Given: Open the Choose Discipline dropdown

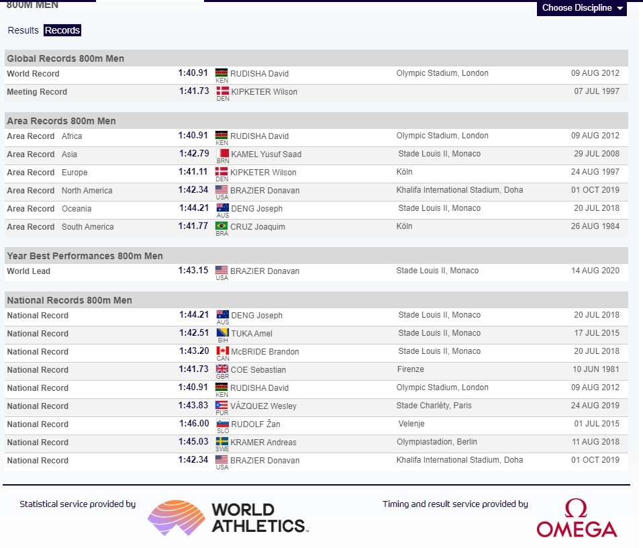Looking at the screenshot, I should coord(581,8).
